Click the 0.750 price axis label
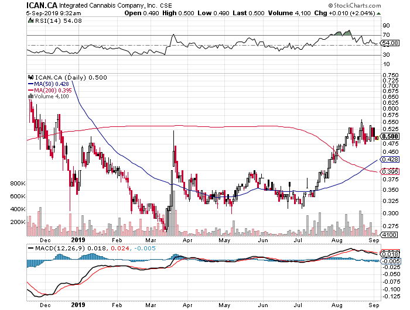 (x=391, y=75)
